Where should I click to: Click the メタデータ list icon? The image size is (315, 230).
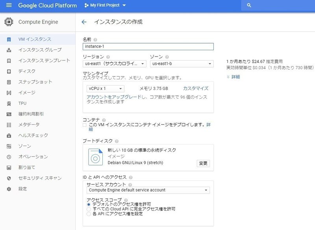9,125
